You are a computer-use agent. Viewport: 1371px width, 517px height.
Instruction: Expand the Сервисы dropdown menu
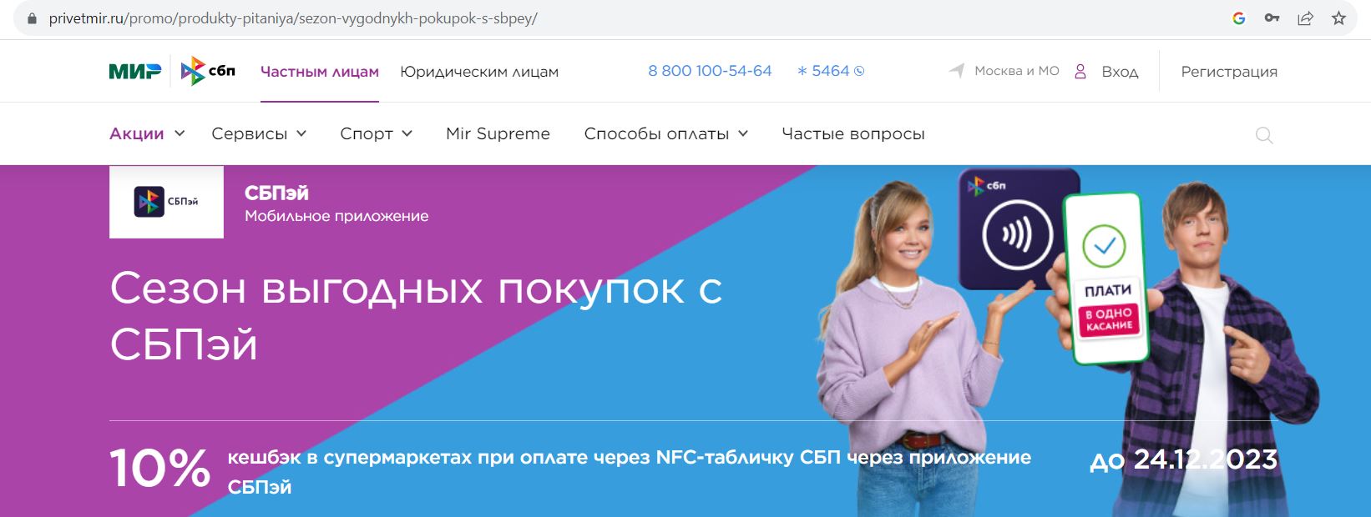[x=259, y=133]
